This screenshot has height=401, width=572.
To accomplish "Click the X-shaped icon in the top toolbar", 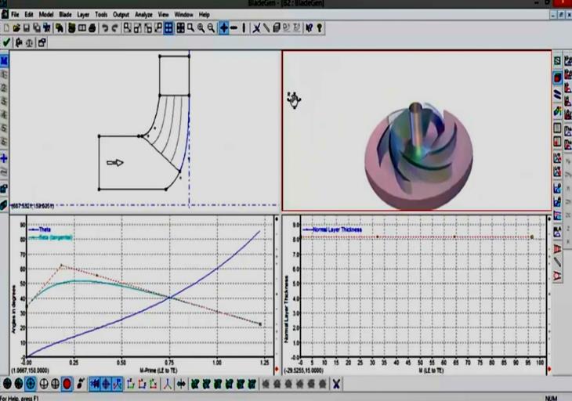I will (256, 28).
